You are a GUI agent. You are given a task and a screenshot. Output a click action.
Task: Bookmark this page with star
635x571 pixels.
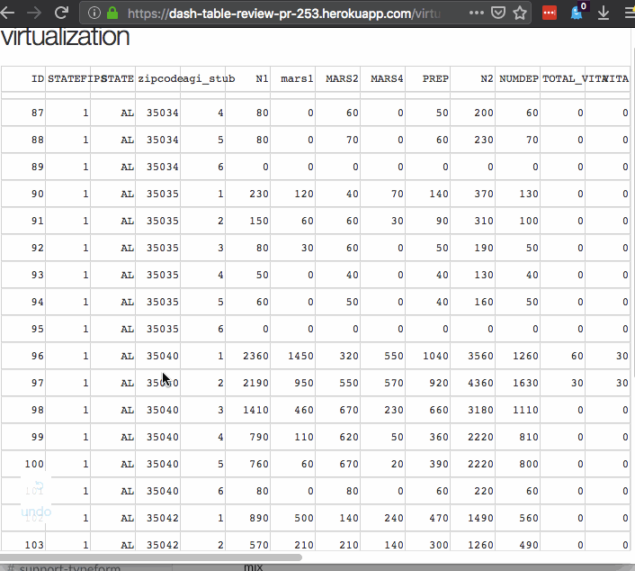[520, 13]
